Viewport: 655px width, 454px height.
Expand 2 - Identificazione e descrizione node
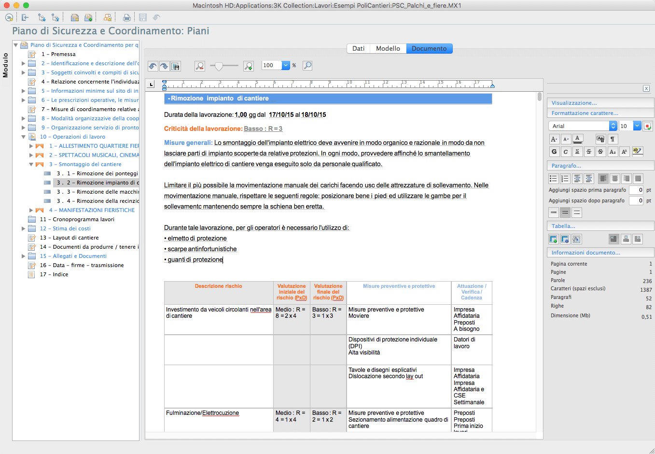tap(23, 63)
